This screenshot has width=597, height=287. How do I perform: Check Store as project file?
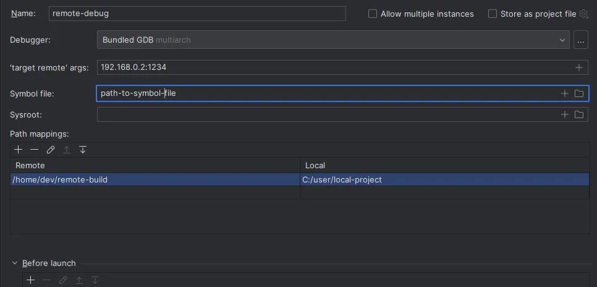pyautogui.click(x=493, y=14)
